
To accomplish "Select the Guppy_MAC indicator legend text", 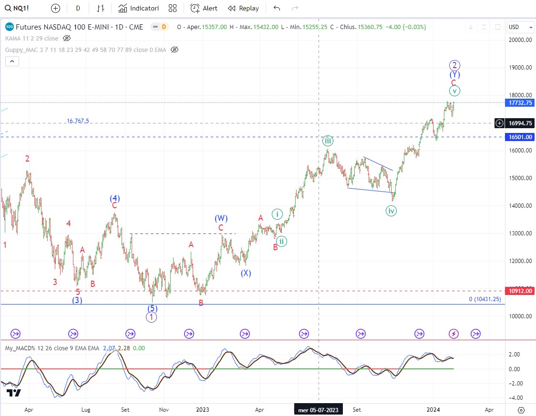I will pos(85,50).
